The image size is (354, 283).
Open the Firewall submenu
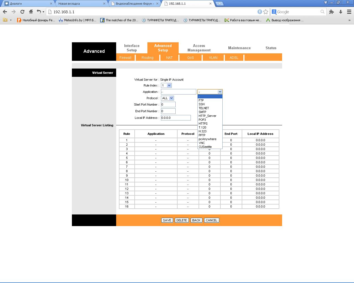(125, 57)
